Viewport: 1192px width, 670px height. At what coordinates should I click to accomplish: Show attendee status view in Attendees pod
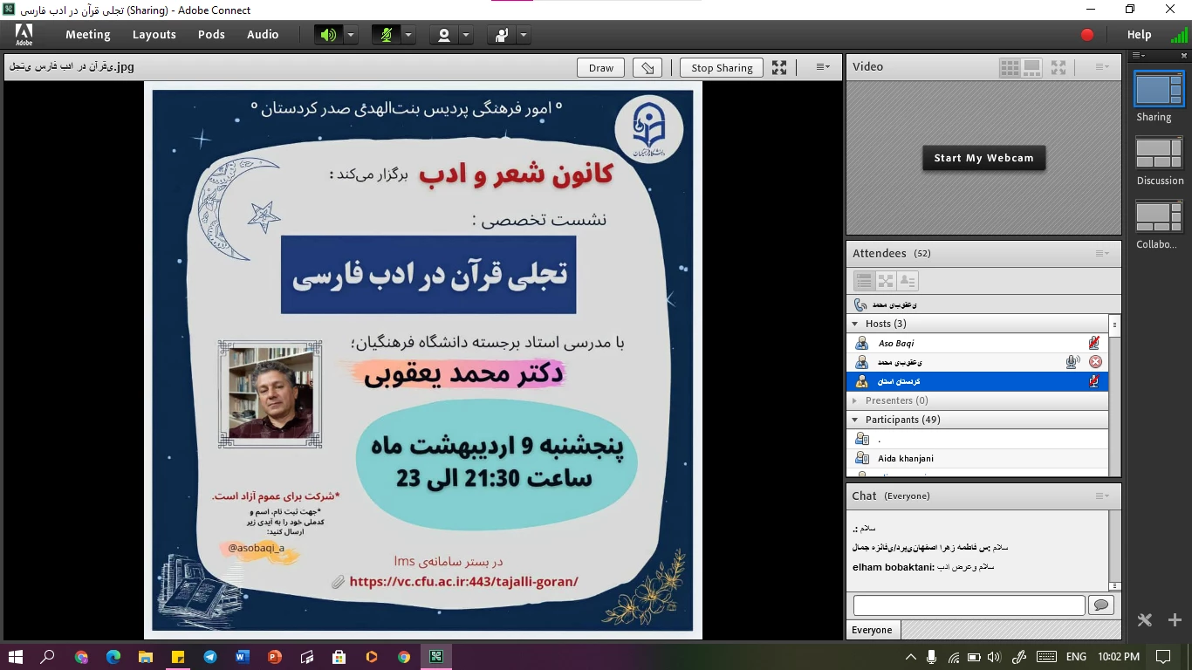click(908, 281)
